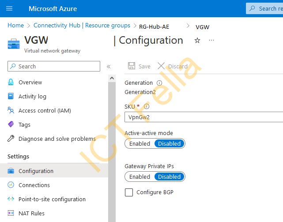Click the Save button label
The height and width of the screenshot is (222, 283).
tap(144, 66)
